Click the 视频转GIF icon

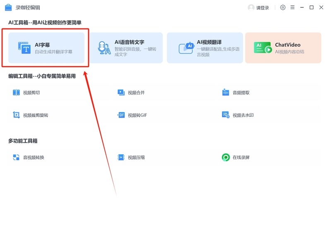click(x=121, y=115)
